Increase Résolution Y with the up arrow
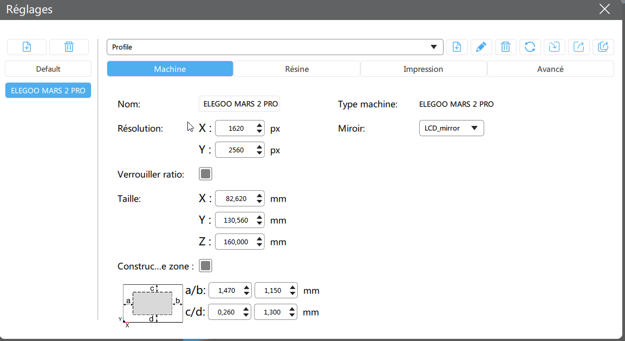The image size is (625, 341). pos(259,147)
